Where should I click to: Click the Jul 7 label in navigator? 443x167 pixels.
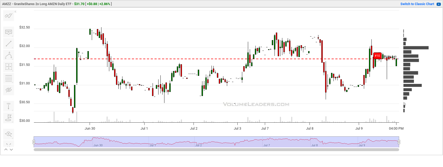[267, 145]
